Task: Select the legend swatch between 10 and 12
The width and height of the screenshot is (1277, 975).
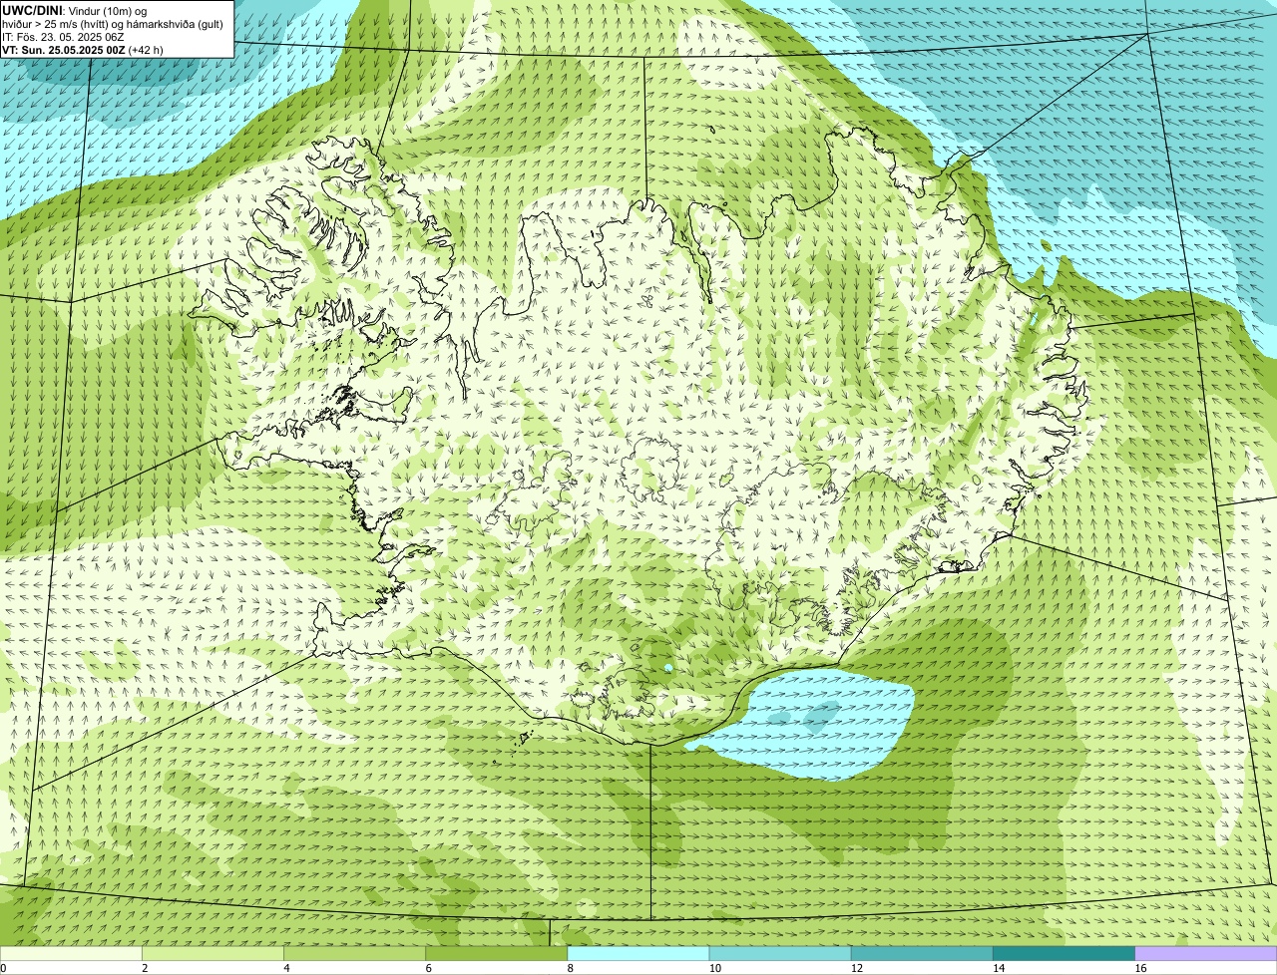Action: tap(780, 954)
